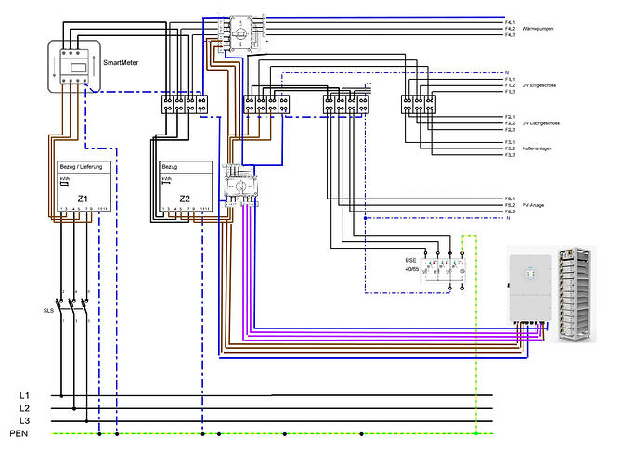Click the changeover switch beside Z2 meter
The width and height of the screenshot is (620, 463).
tap(240, 186)
